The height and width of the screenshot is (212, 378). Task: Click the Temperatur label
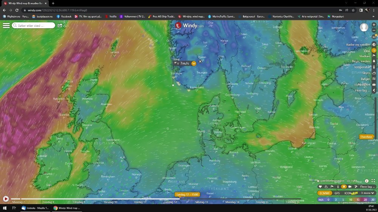(362, 67)
